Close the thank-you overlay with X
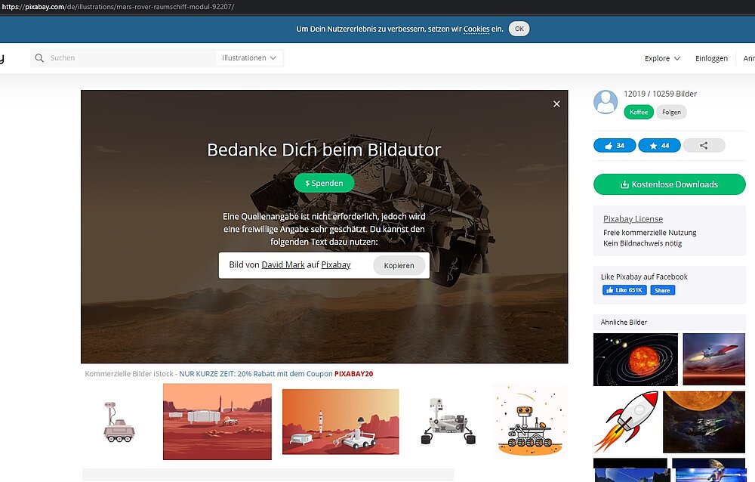 pos(556,104)
